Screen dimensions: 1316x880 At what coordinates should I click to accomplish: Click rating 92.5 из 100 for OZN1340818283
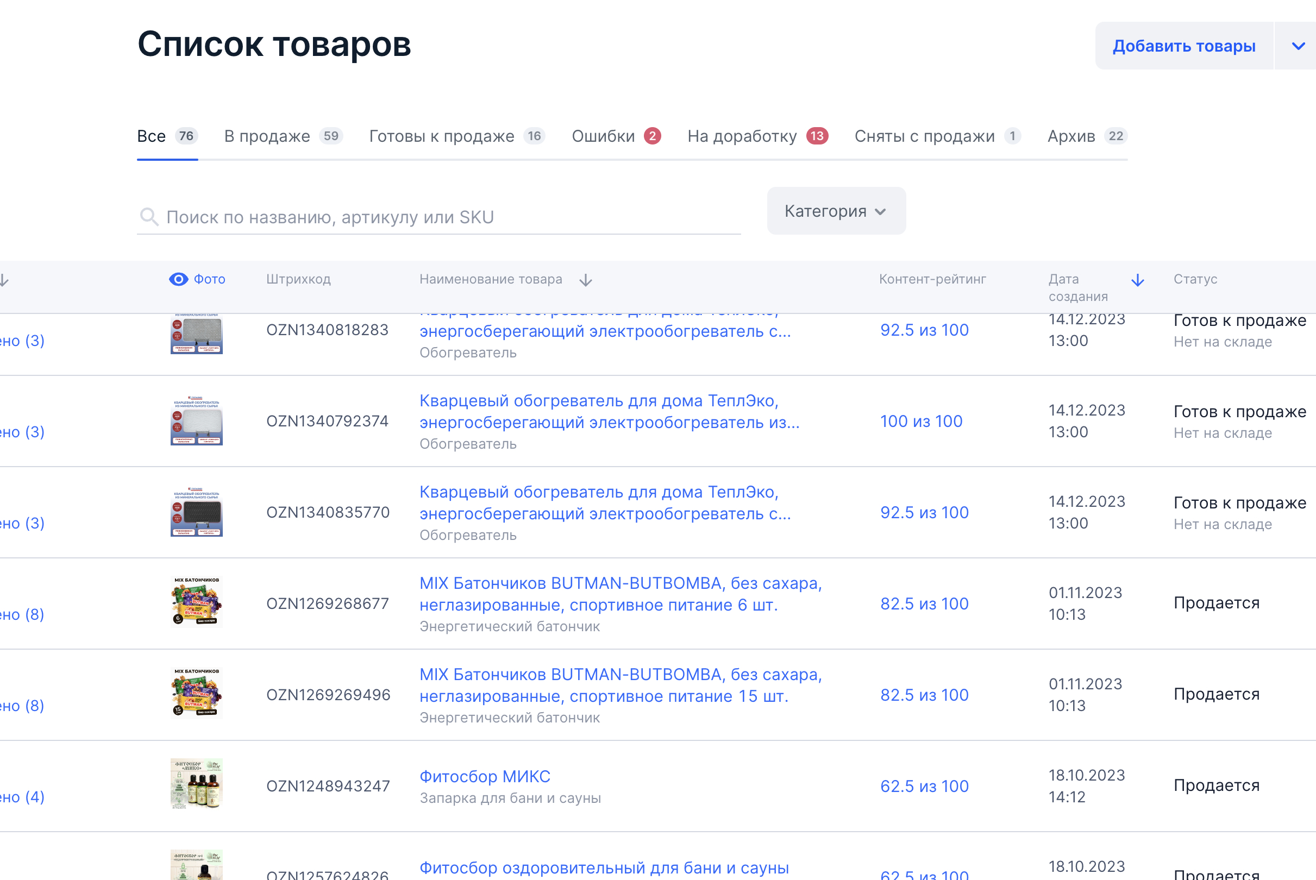(x=924, y=330)
